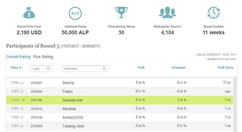
Task: Click login number 2333507
Action: pos(36,83)
